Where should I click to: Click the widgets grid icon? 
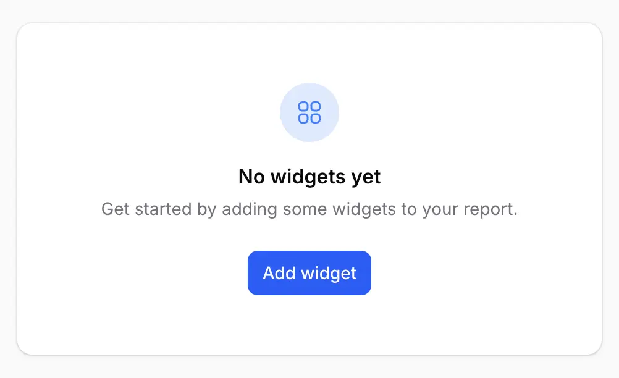point(309,112)
